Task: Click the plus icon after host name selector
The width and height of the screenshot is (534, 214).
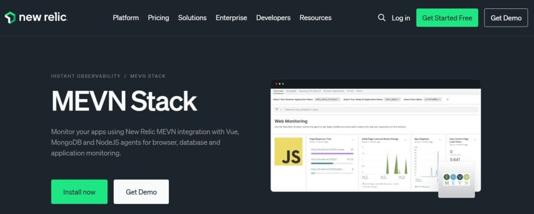Action: pos(447,99)
